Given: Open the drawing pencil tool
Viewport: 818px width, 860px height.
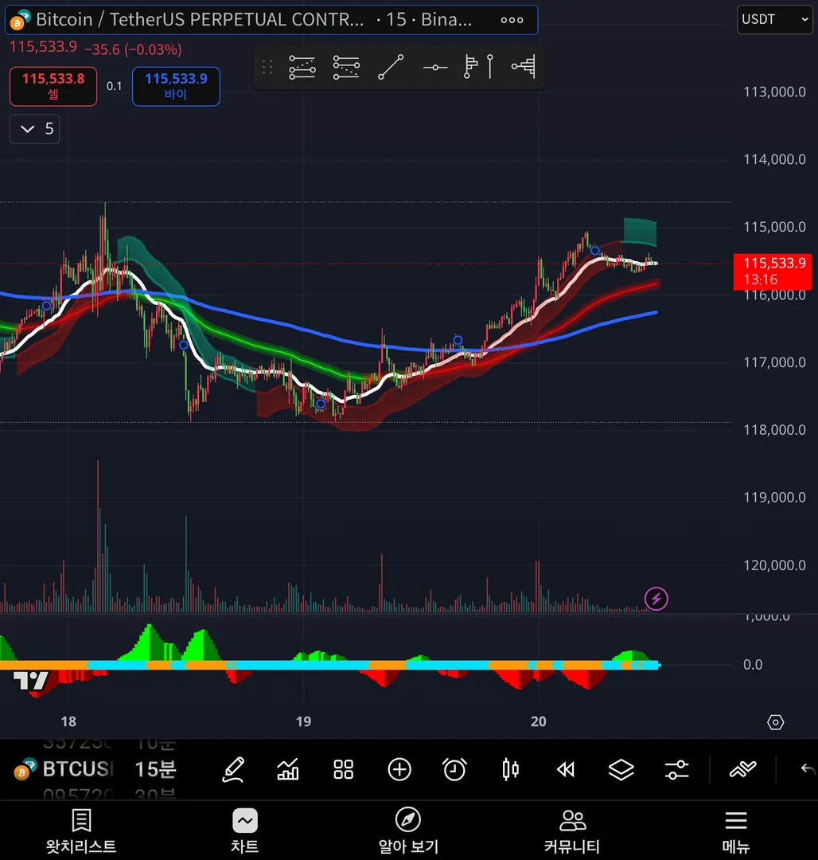Looking at the screenshot, I should tap(233, 769).
